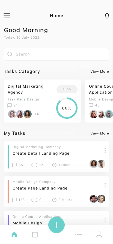This screenshot has width=113, height=244.
Task: Open notifications bell
Action: (x=107, y=16)
